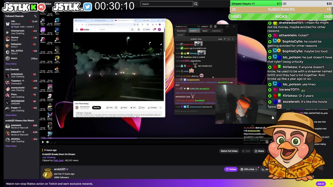Play the Twitch clip
The height and width of the screenshot is (187, 333).
[43, 142]
